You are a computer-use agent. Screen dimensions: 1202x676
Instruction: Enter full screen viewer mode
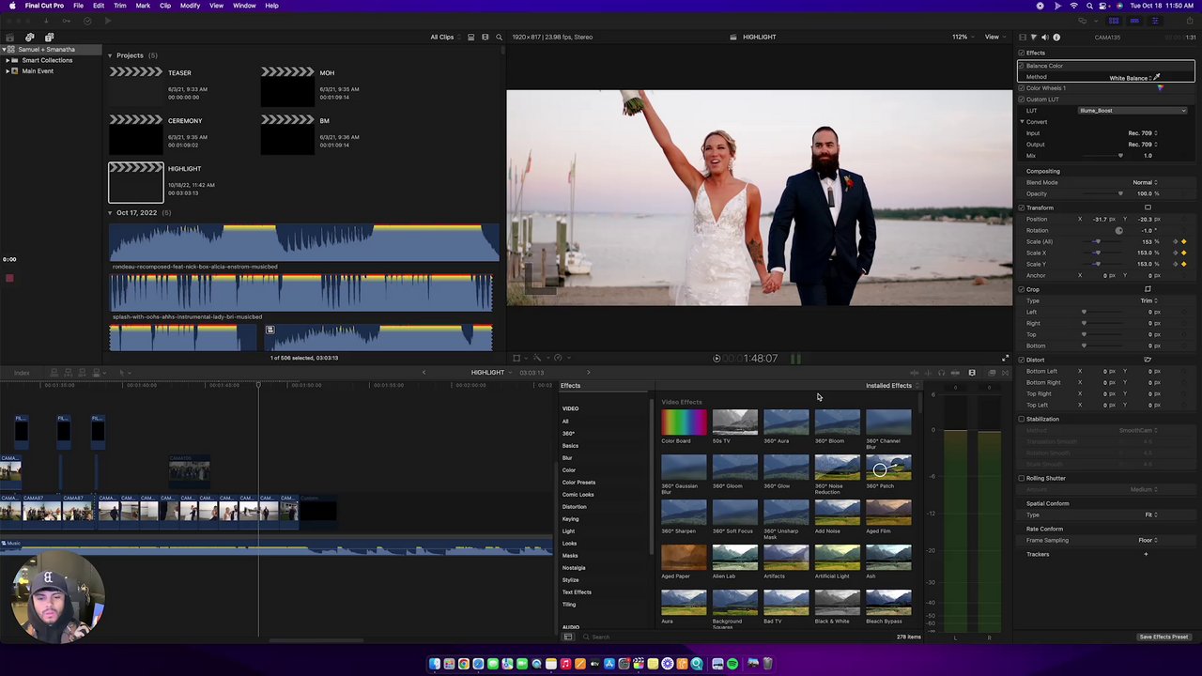[x=1005, y=359]
